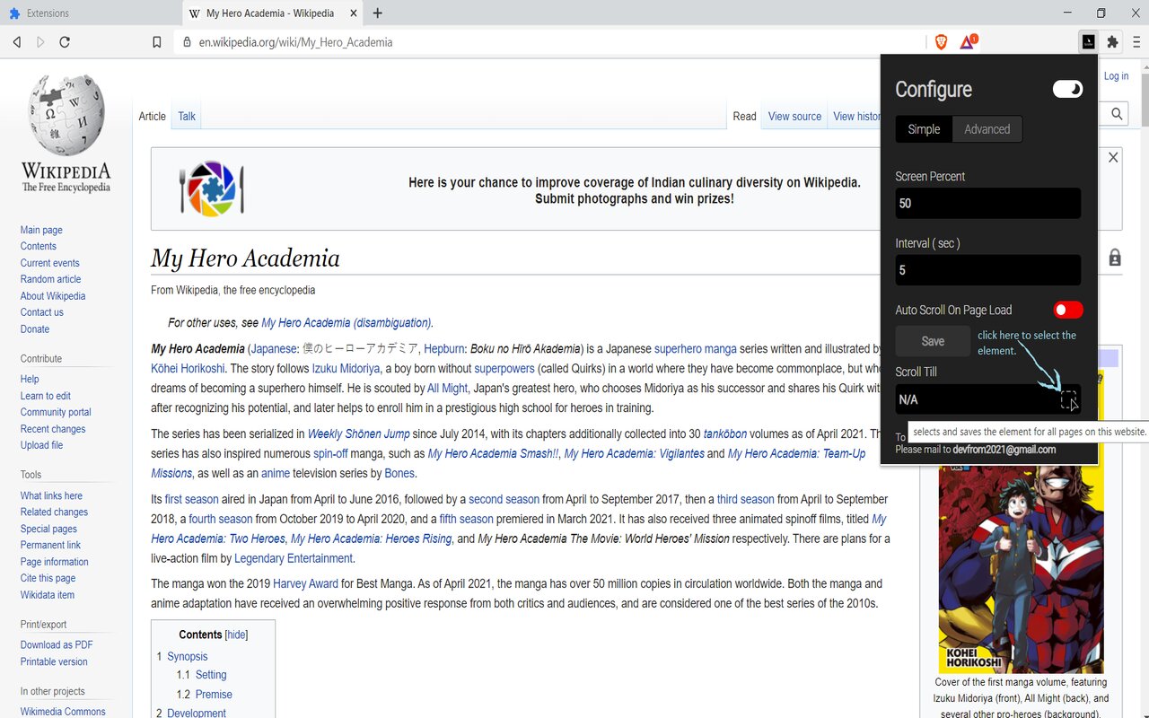This screenshot has height=718, width=1149.
Task: Open Random article sidebar link
Action: click(51, 279)
